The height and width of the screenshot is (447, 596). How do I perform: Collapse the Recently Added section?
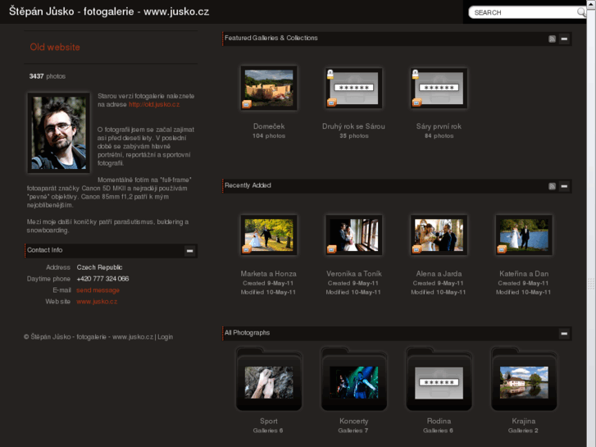coord(564,186)
